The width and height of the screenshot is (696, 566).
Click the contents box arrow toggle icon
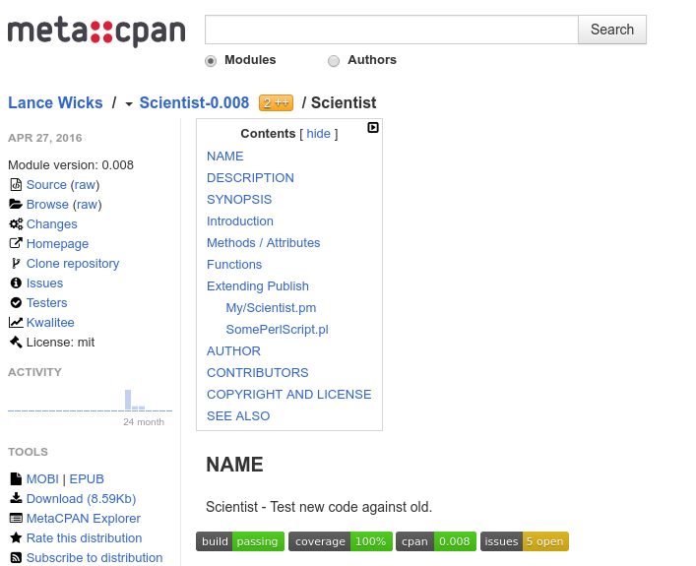pyautogui.click(x=373, y=128)
